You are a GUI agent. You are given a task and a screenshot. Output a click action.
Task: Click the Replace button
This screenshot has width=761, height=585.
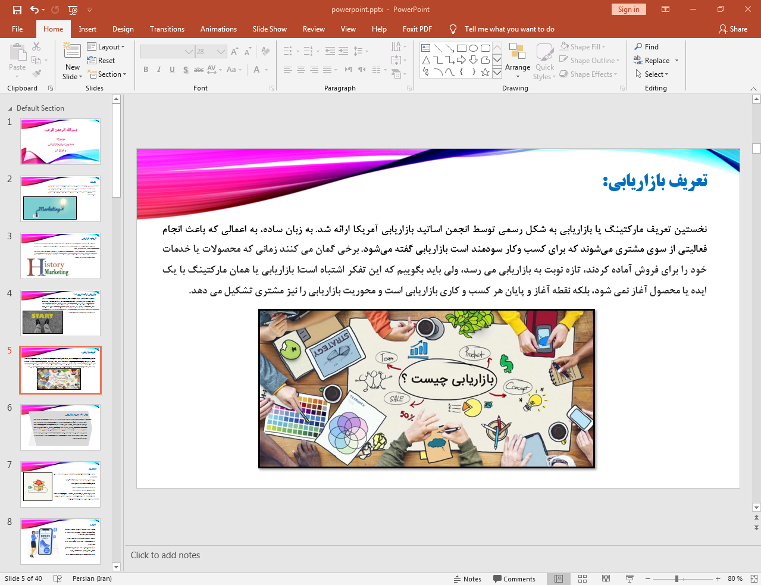click(652, 60)
